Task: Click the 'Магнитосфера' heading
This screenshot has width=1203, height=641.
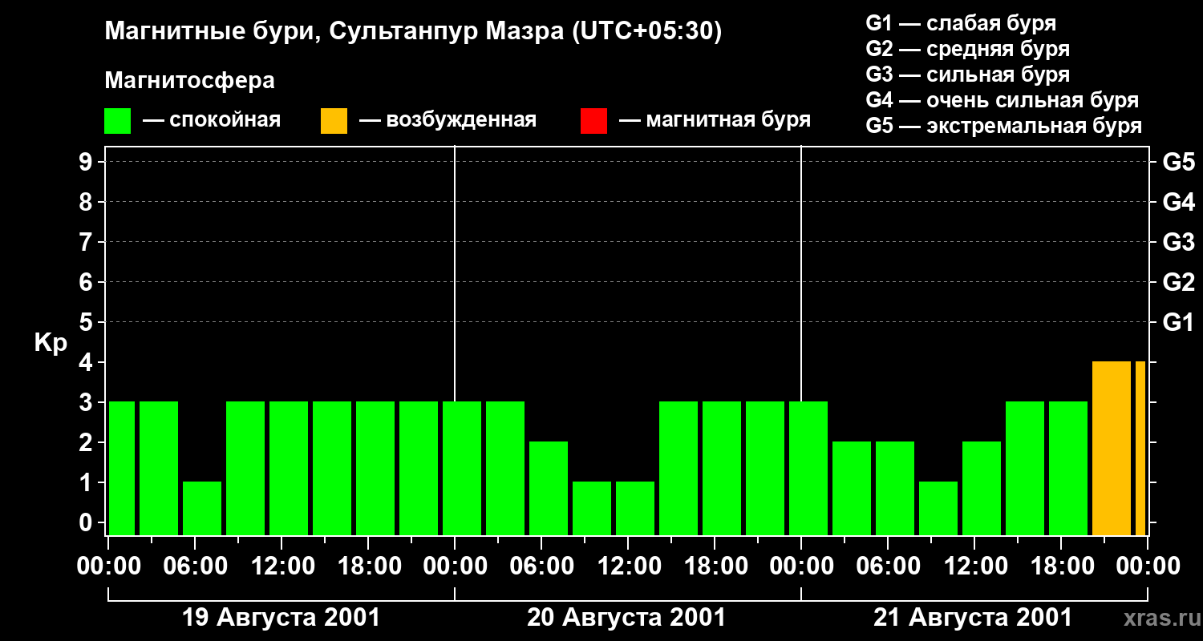Action: click(189, 81)
